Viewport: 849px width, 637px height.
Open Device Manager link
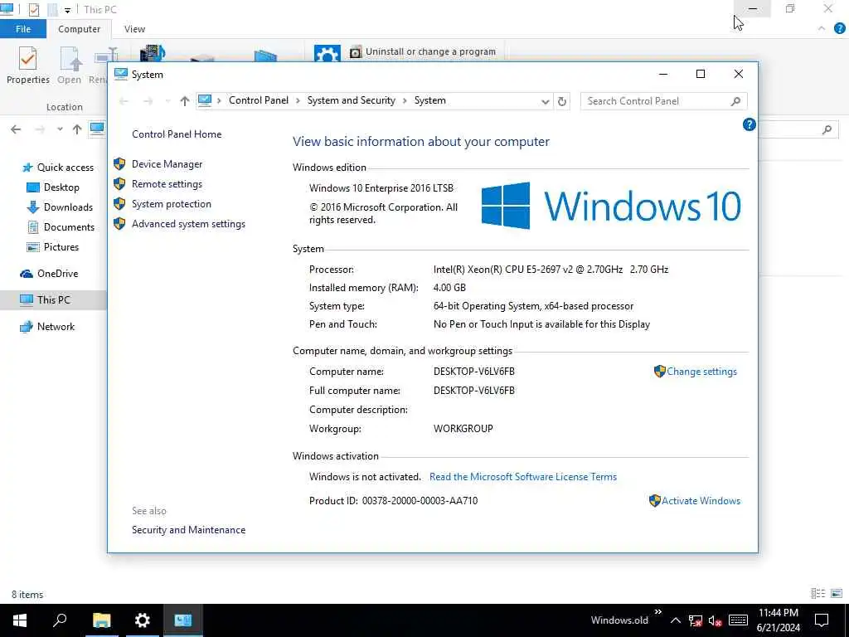click(167, 164)
